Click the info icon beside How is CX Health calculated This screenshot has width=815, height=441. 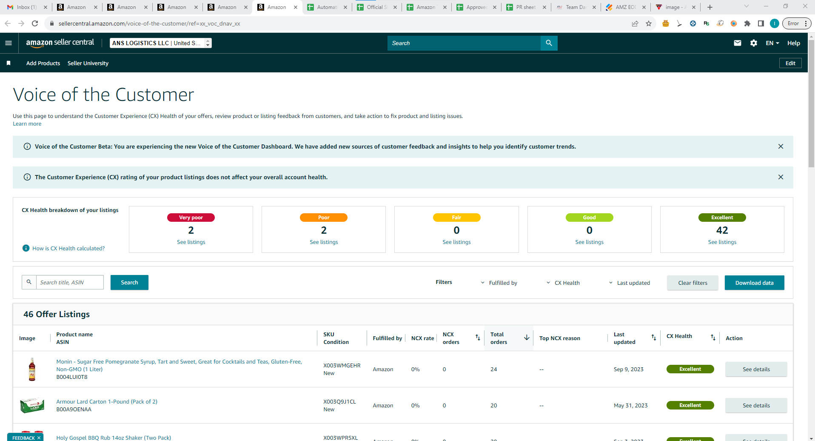[26, 248]
